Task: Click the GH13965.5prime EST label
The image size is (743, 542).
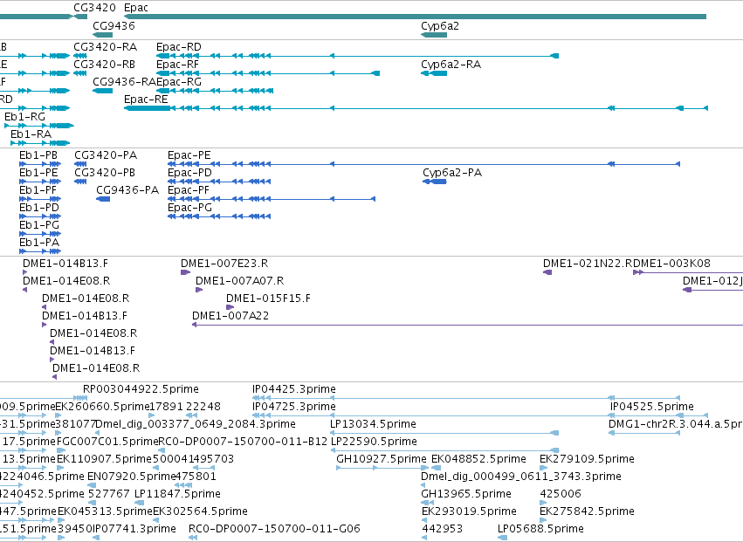Action: 466,494
